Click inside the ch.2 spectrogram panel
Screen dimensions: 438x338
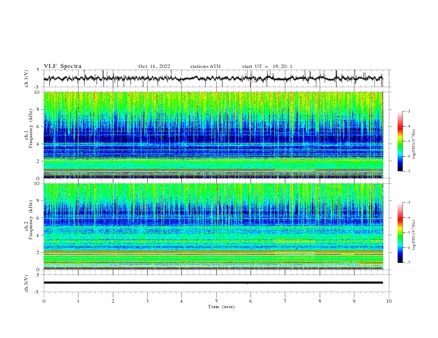[213, 226]
